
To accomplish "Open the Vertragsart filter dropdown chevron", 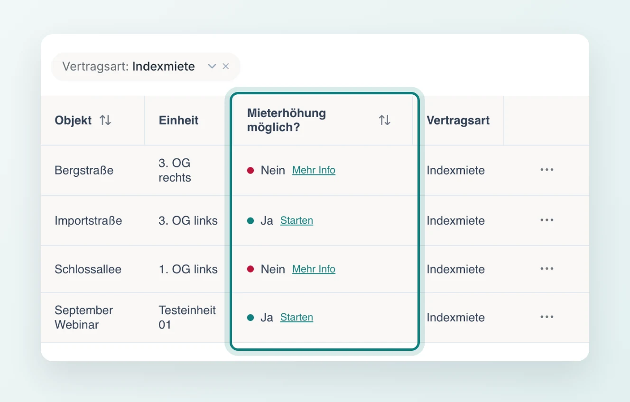I will (212, 66).
